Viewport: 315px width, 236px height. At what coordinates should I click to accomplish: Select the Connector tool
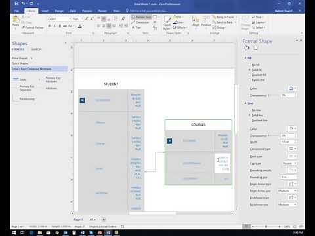[140, 22]
